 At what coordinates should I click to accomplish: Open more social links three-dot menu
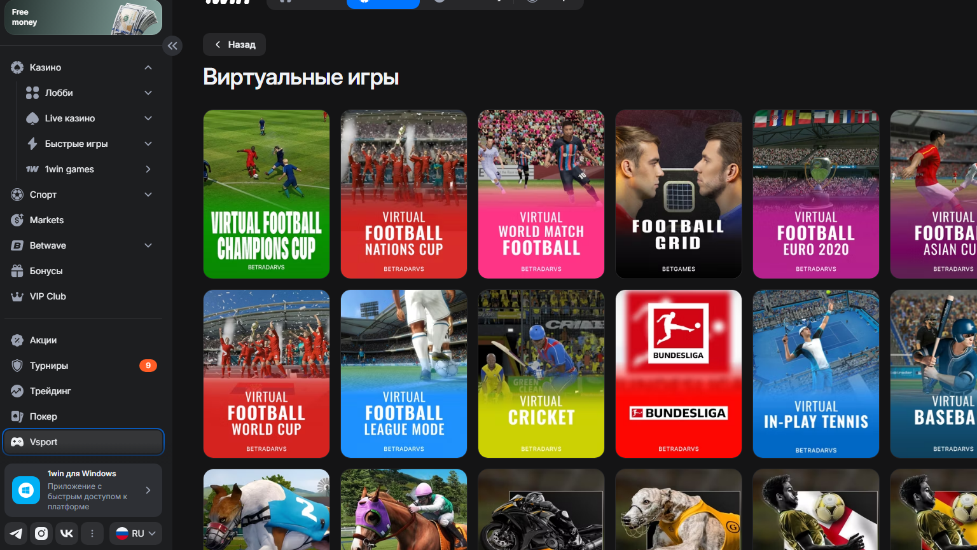pos(92,533)
